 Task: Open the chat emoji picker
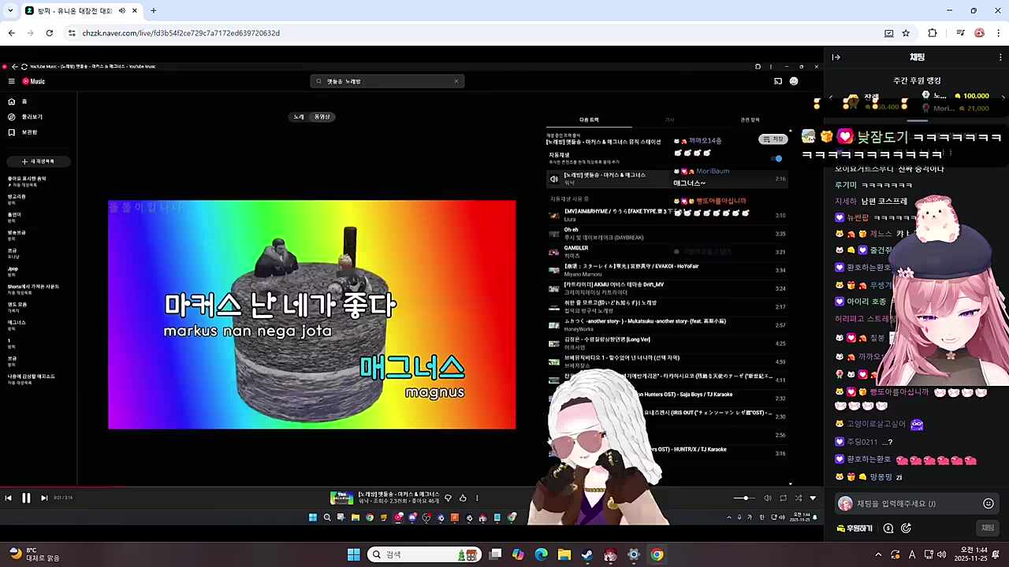pyautogui.click(x=989, y=503)
